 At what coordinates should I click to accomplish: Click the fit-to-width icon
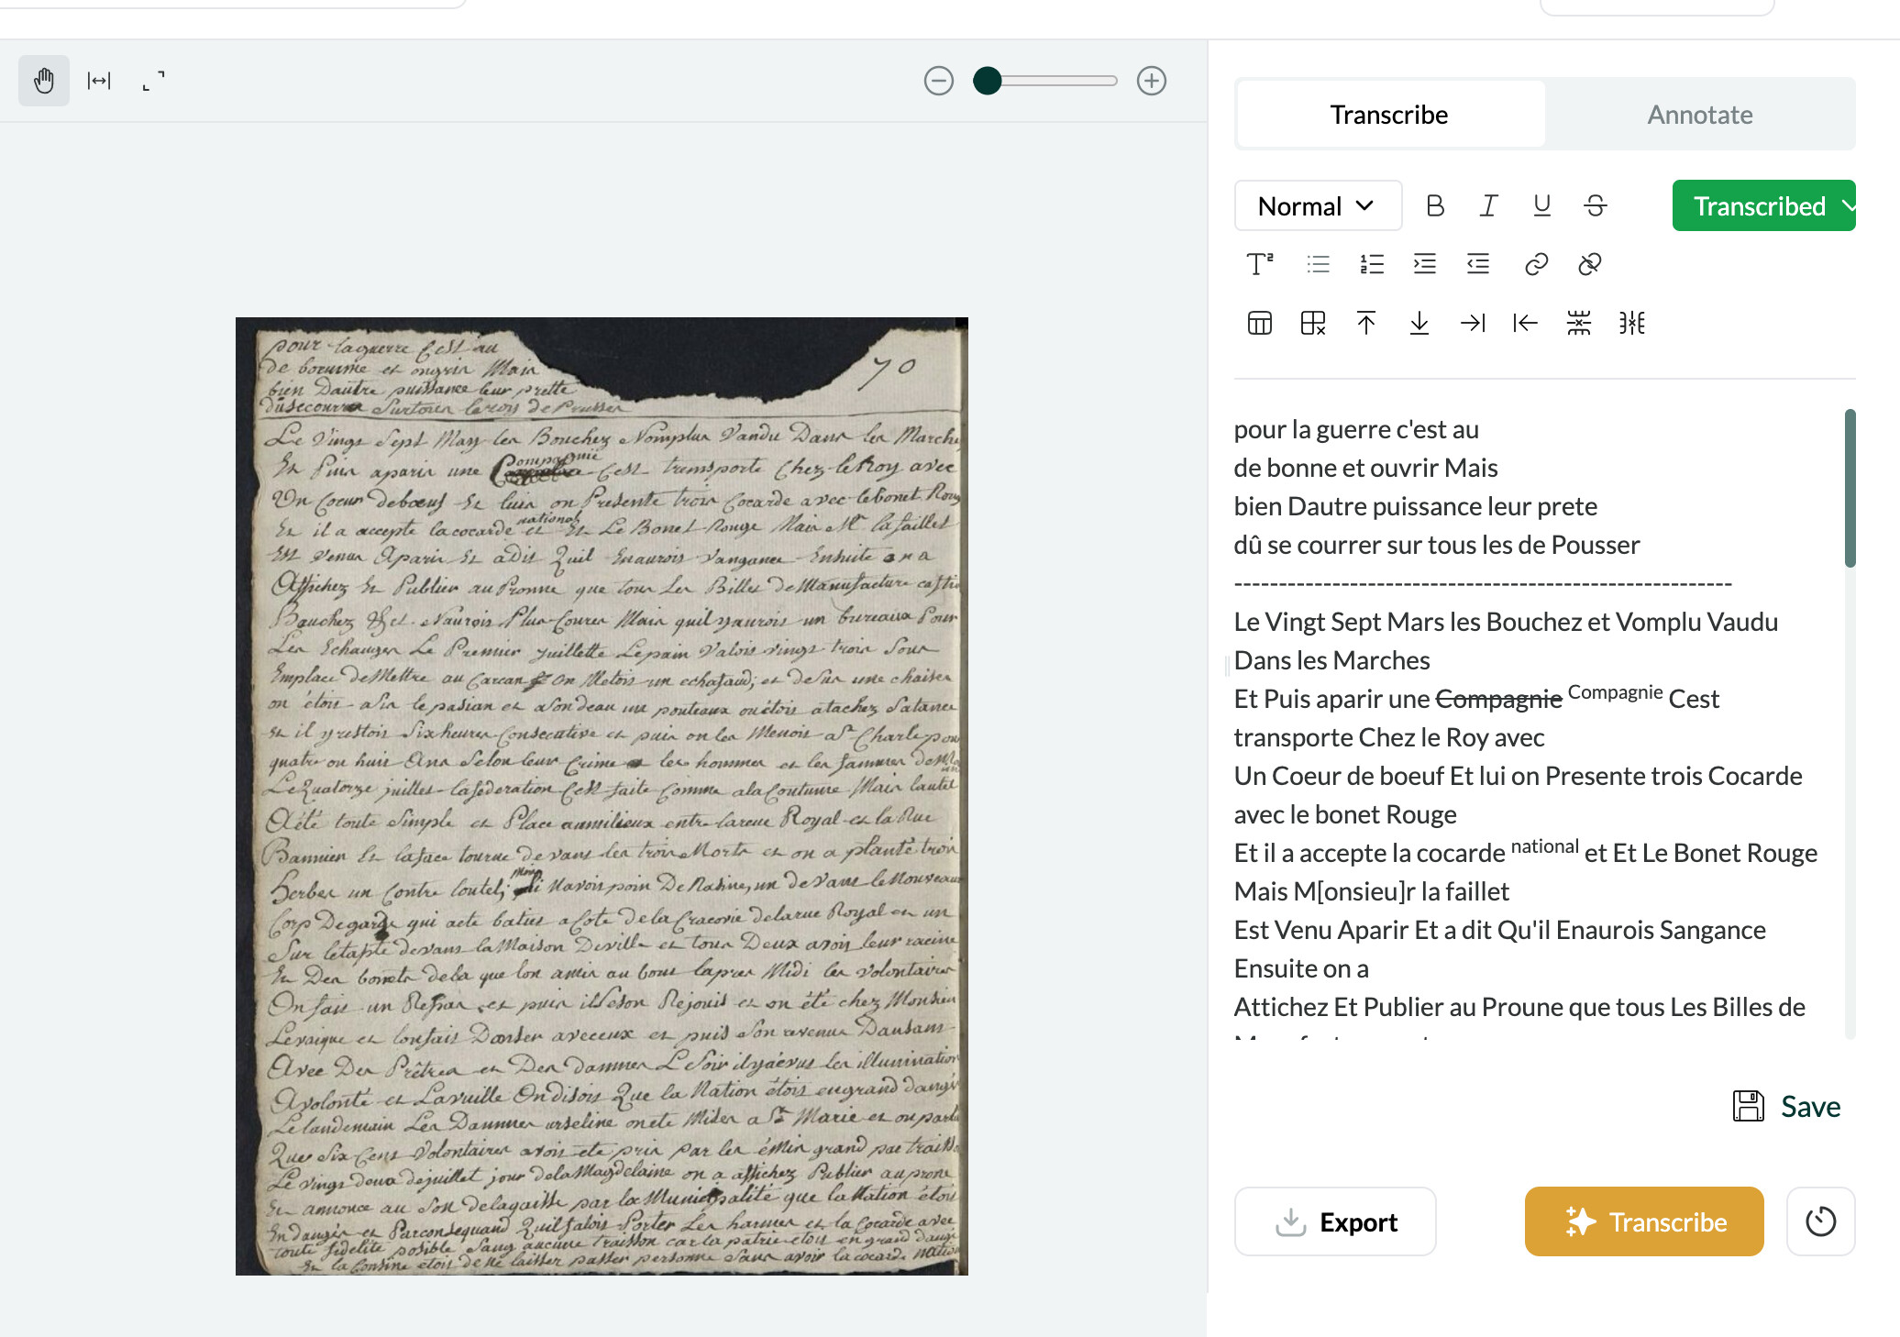click(99, 81)
